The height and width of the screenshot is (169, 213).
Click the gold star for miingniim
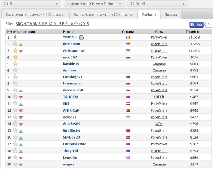tap(15, 44)
